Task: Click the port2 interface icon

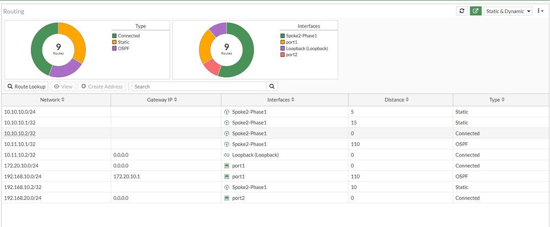Action: (x=227, y=198)
